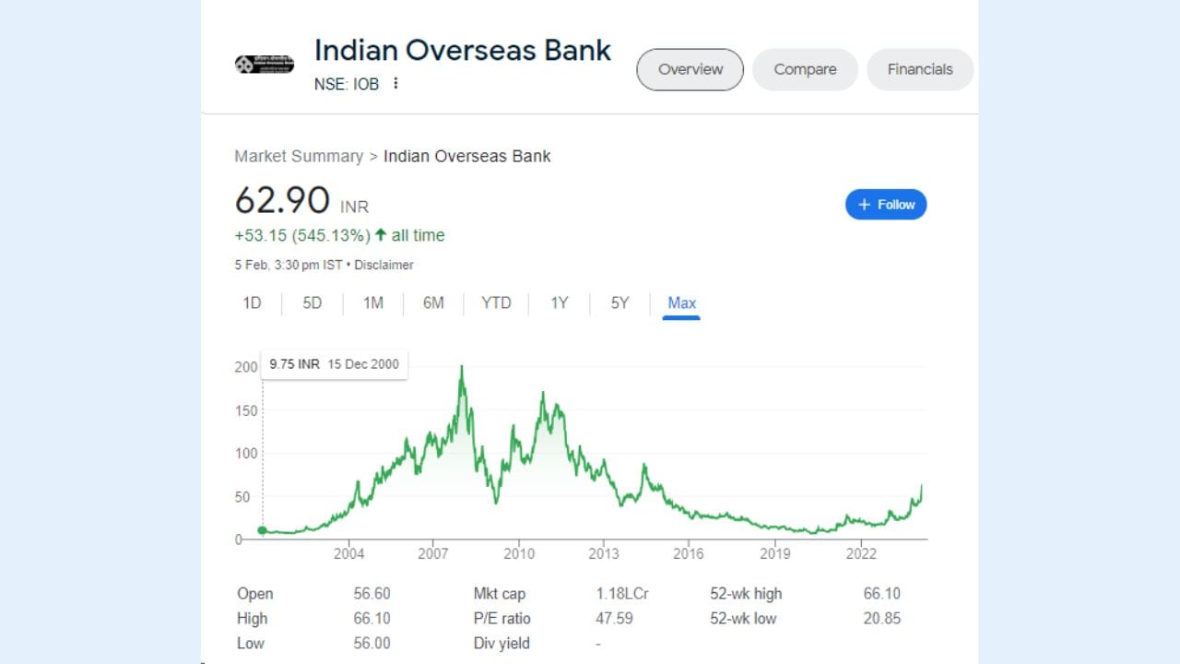1180x664 pixels.
Task: Open the Compare tab
Action: click(x=805, y=69)
